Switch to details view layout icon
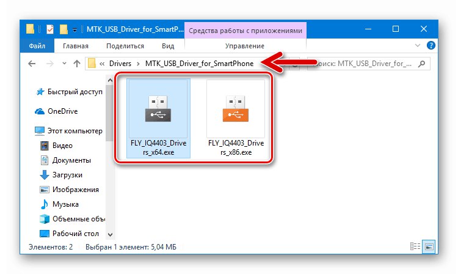Image resolution: width=458 pixels, height=274 pixels. point(415,246)
